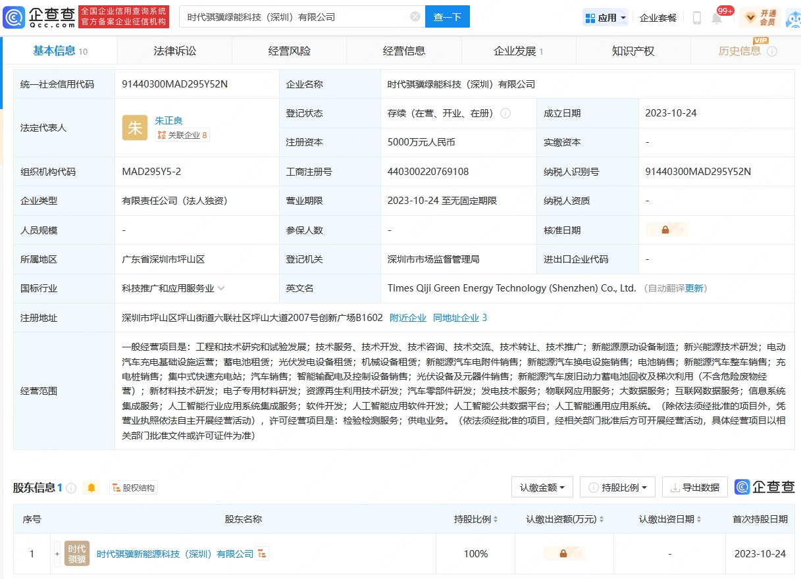Open the 应用 dropdown menu
Screen dimensions: 801x579
[x=606, y=18]
